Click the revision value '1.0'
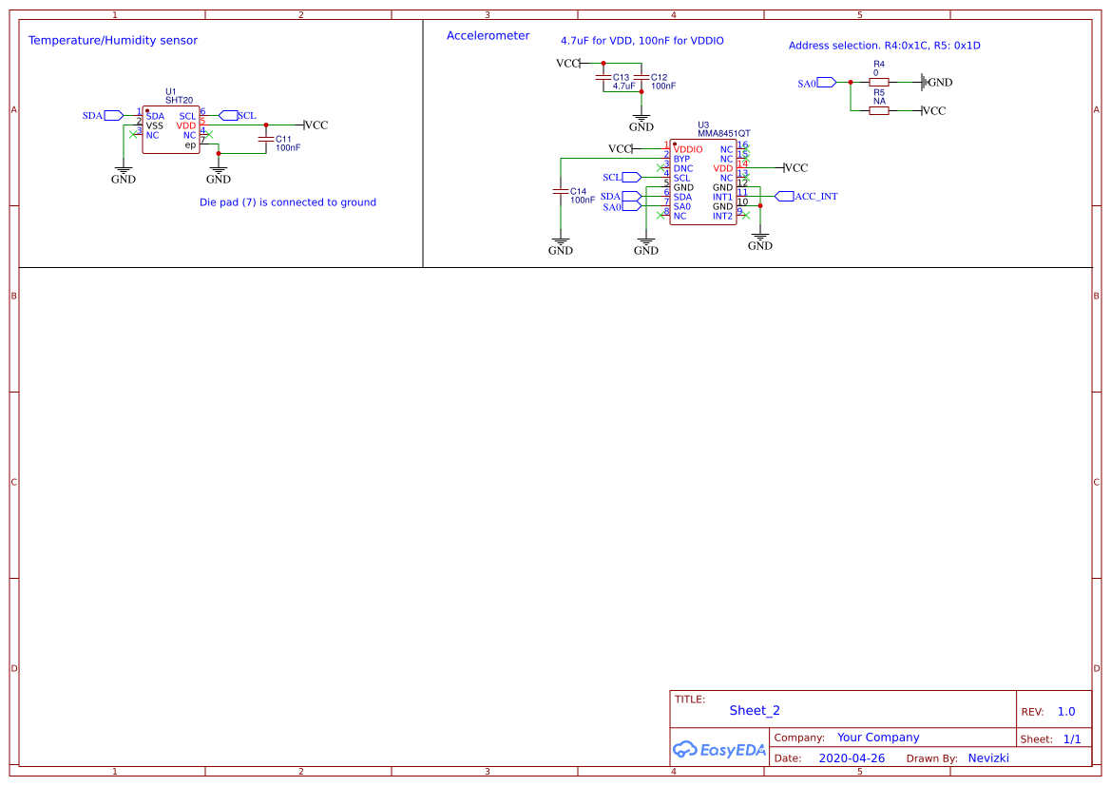The width and height of the screenshot is (1111, 786). (1066, 712)
